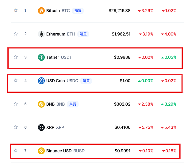Toggle the watchlist star for Ethereum

(x=16, y=34)
